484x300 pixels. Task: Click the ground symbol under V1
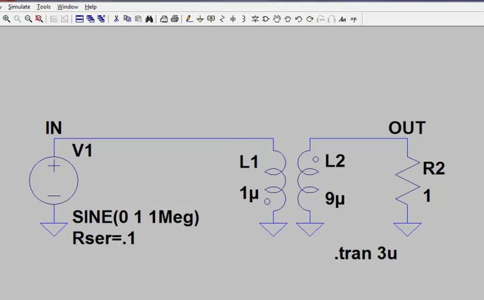tap(54, 230)
